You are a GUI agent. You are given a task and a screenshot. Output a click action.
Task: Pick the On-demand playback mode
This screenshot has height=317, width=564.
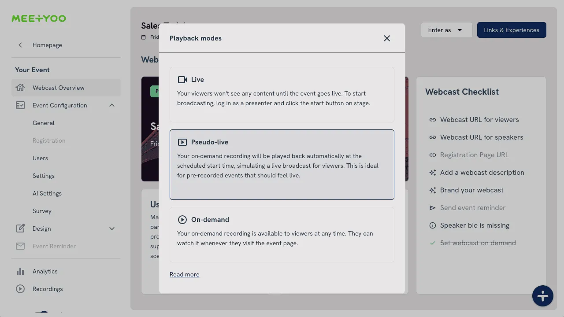click(282, 235)
